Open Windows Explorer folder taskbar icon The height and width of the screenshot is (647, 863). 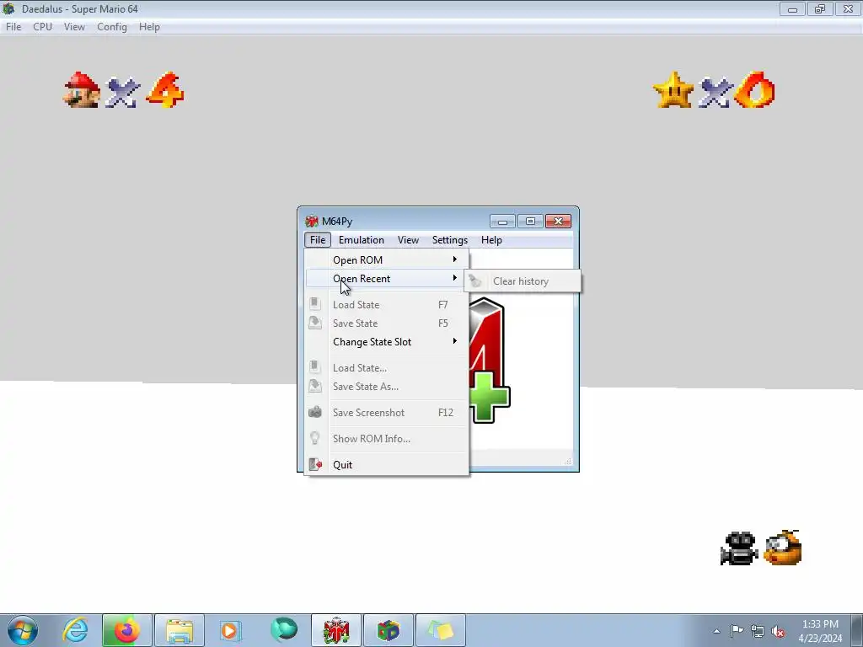point(180,630)
